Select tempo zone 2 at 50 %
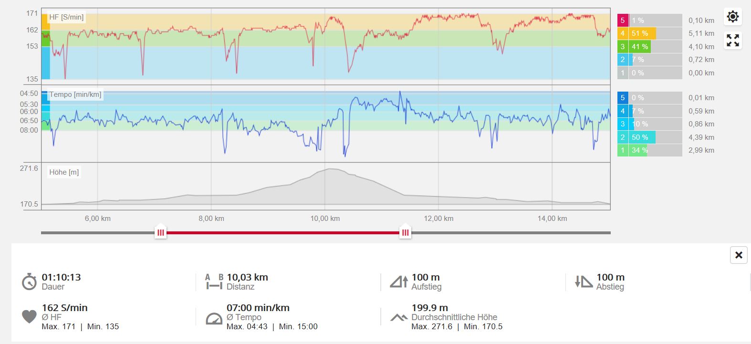751x344 pixels. coord(649,137)
